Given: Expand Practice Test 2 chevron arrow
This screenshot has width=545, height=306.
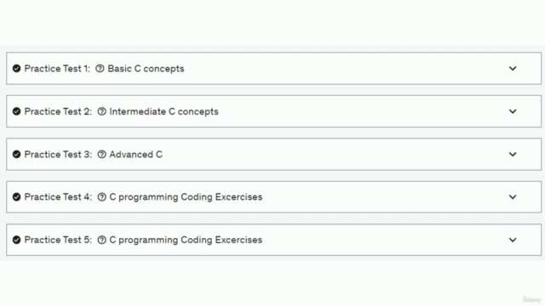Looking at the screenshot, I should click(x=513, y=111).
